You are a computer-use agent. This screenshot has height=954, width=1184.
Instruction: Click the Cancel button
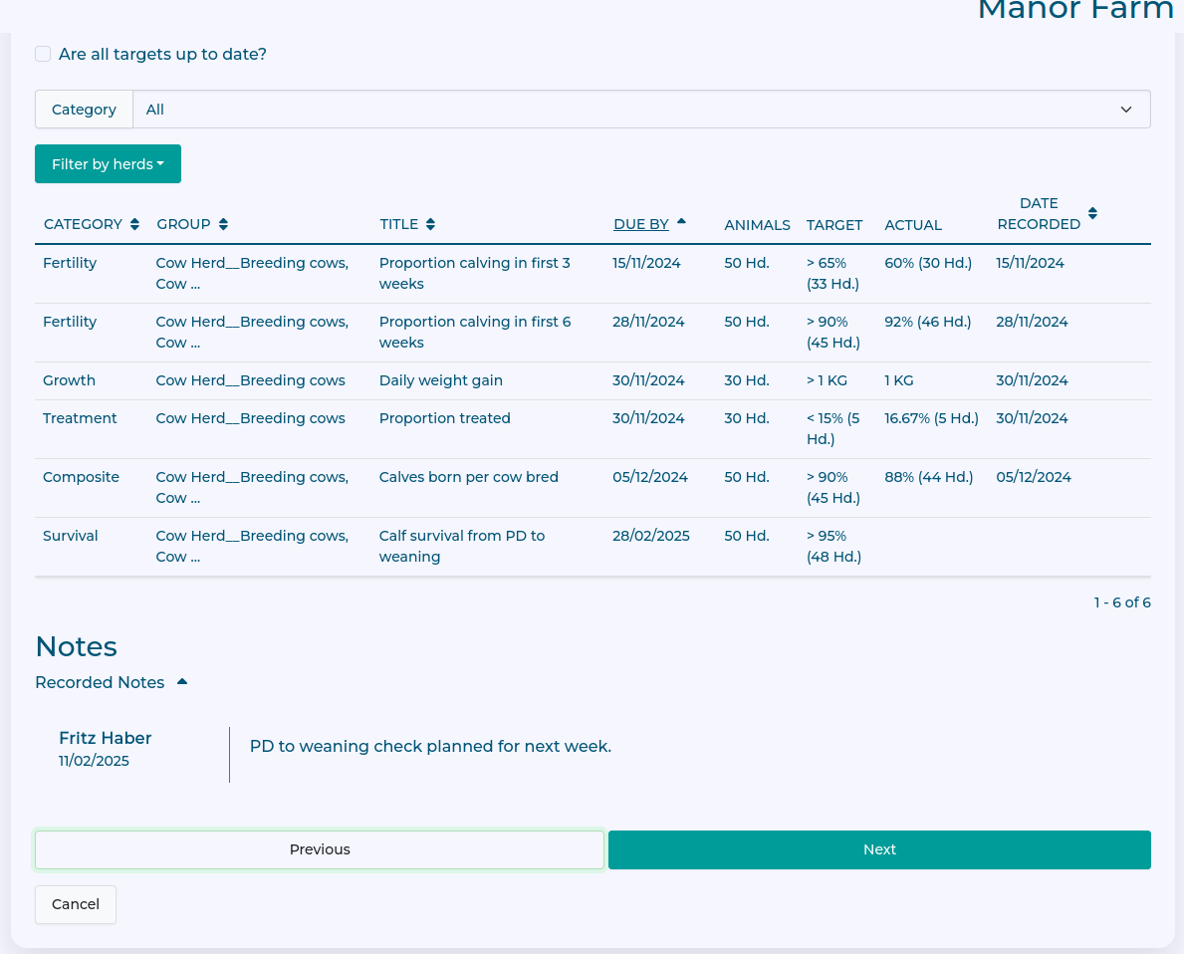tap(76, 904)
